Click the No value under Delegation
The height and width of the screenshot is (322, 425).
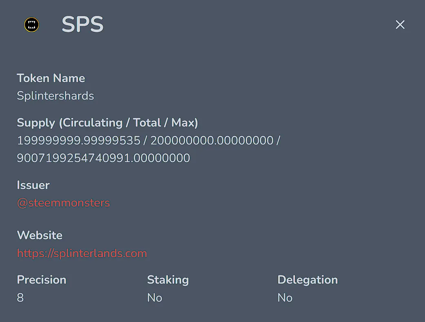click(x=285, y=298)
